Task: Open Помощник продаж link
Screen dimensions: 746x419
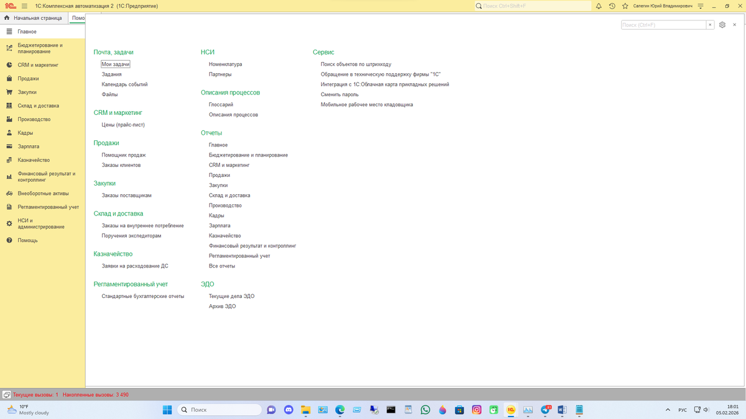Action: pyautogui.click(x=124, y=155)
